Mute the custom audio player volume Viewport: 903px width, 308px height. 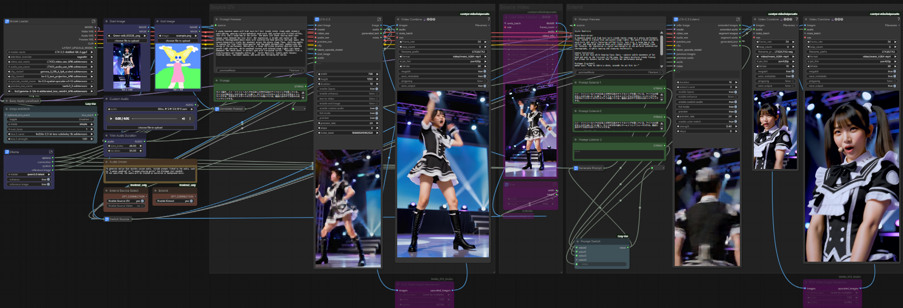tap(183, 118)
